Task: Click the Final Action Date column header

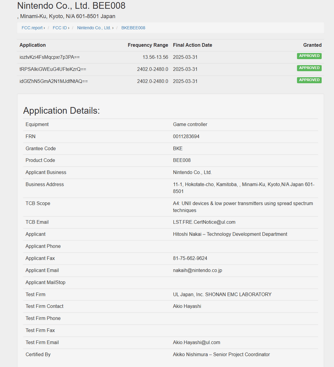Action: [x=193, y=45]
